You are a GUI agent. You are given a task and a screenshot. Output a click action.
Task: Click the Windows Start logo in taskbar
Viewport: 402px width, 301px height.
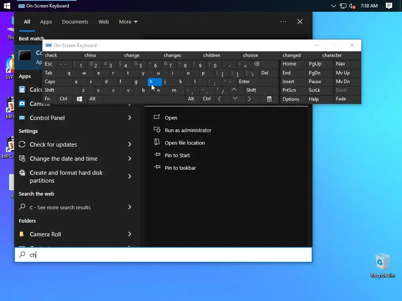(7, 5)
